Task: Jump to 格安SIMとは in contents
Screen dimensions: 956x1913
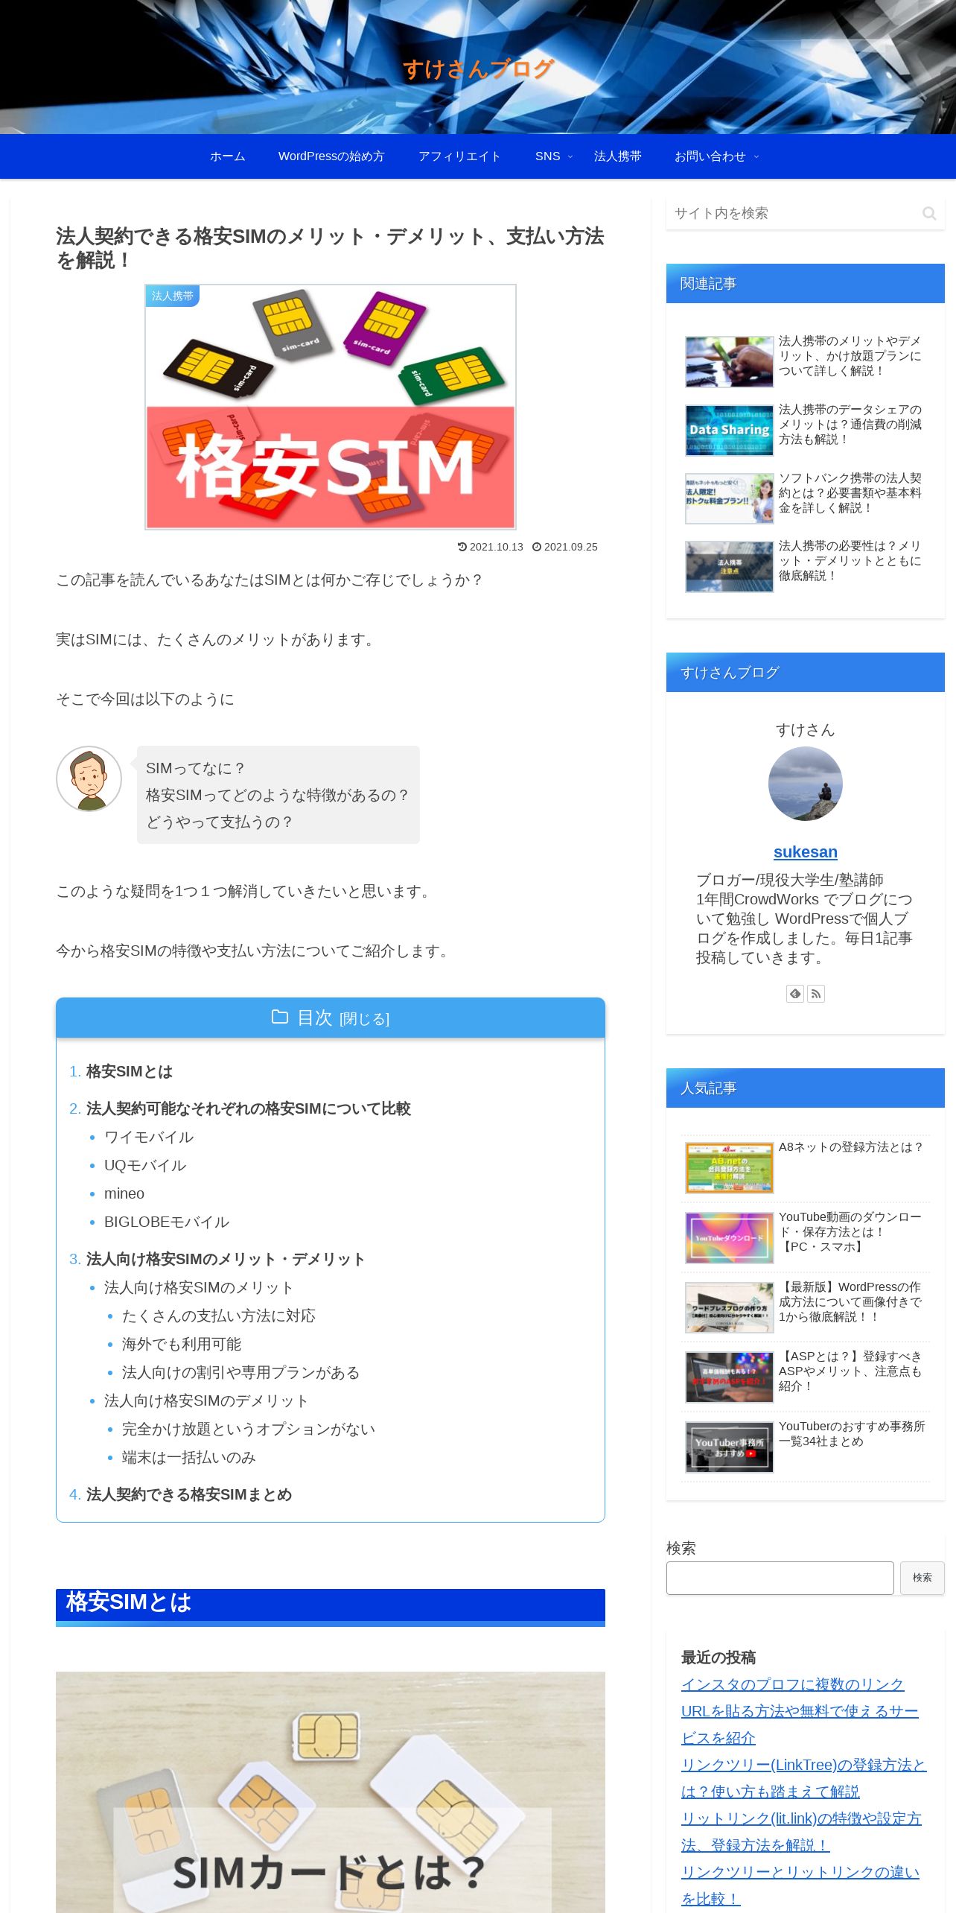Action: tap(130, 1071)
